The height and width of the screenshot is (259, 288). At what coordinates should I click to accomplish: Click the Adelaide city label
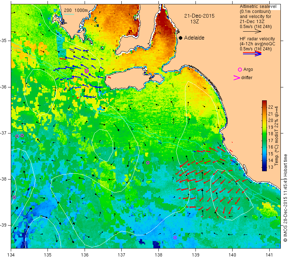pos(194,38)
